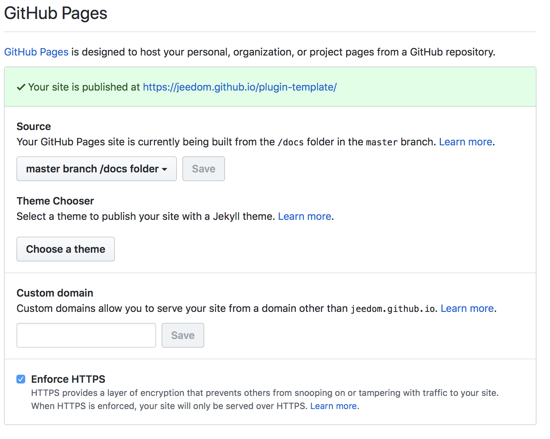Open the published site URL link

pos(240,87)
